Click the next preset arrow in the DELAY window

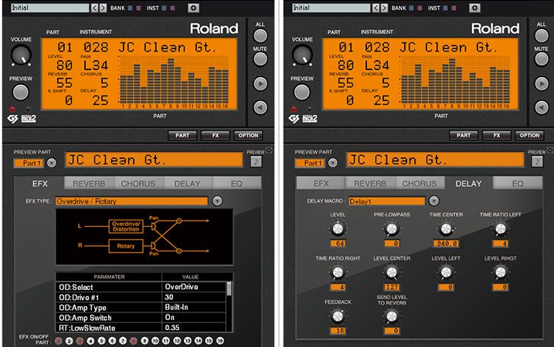[384, 8]
